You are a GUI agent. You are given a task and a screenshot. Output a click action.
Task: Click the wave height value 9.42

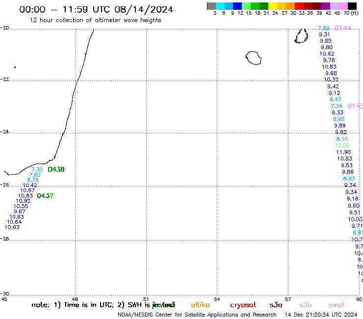tap(333, 86)
